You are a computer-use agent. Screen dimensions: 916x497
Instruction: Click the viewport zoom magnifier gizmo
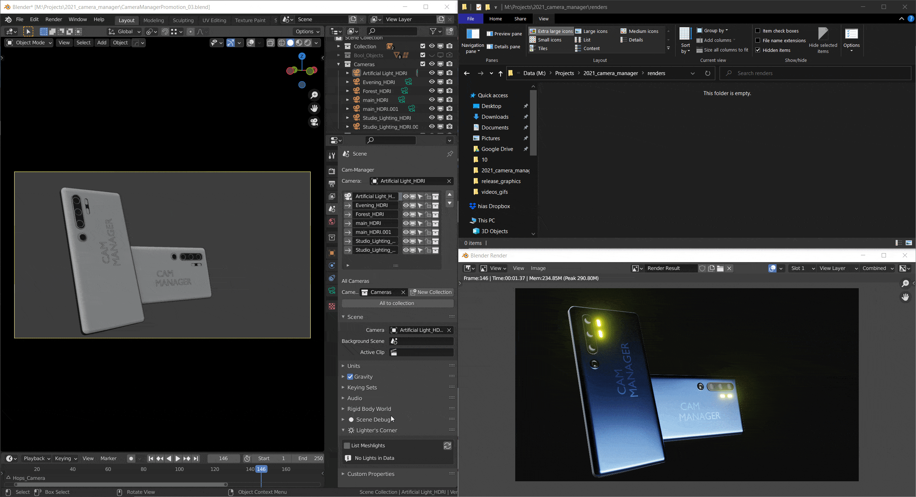314,95
